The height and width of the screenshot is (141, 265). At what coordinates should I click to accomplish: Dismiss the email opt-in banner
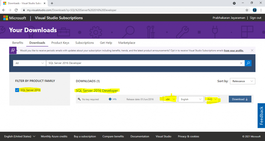coord(252,50)
